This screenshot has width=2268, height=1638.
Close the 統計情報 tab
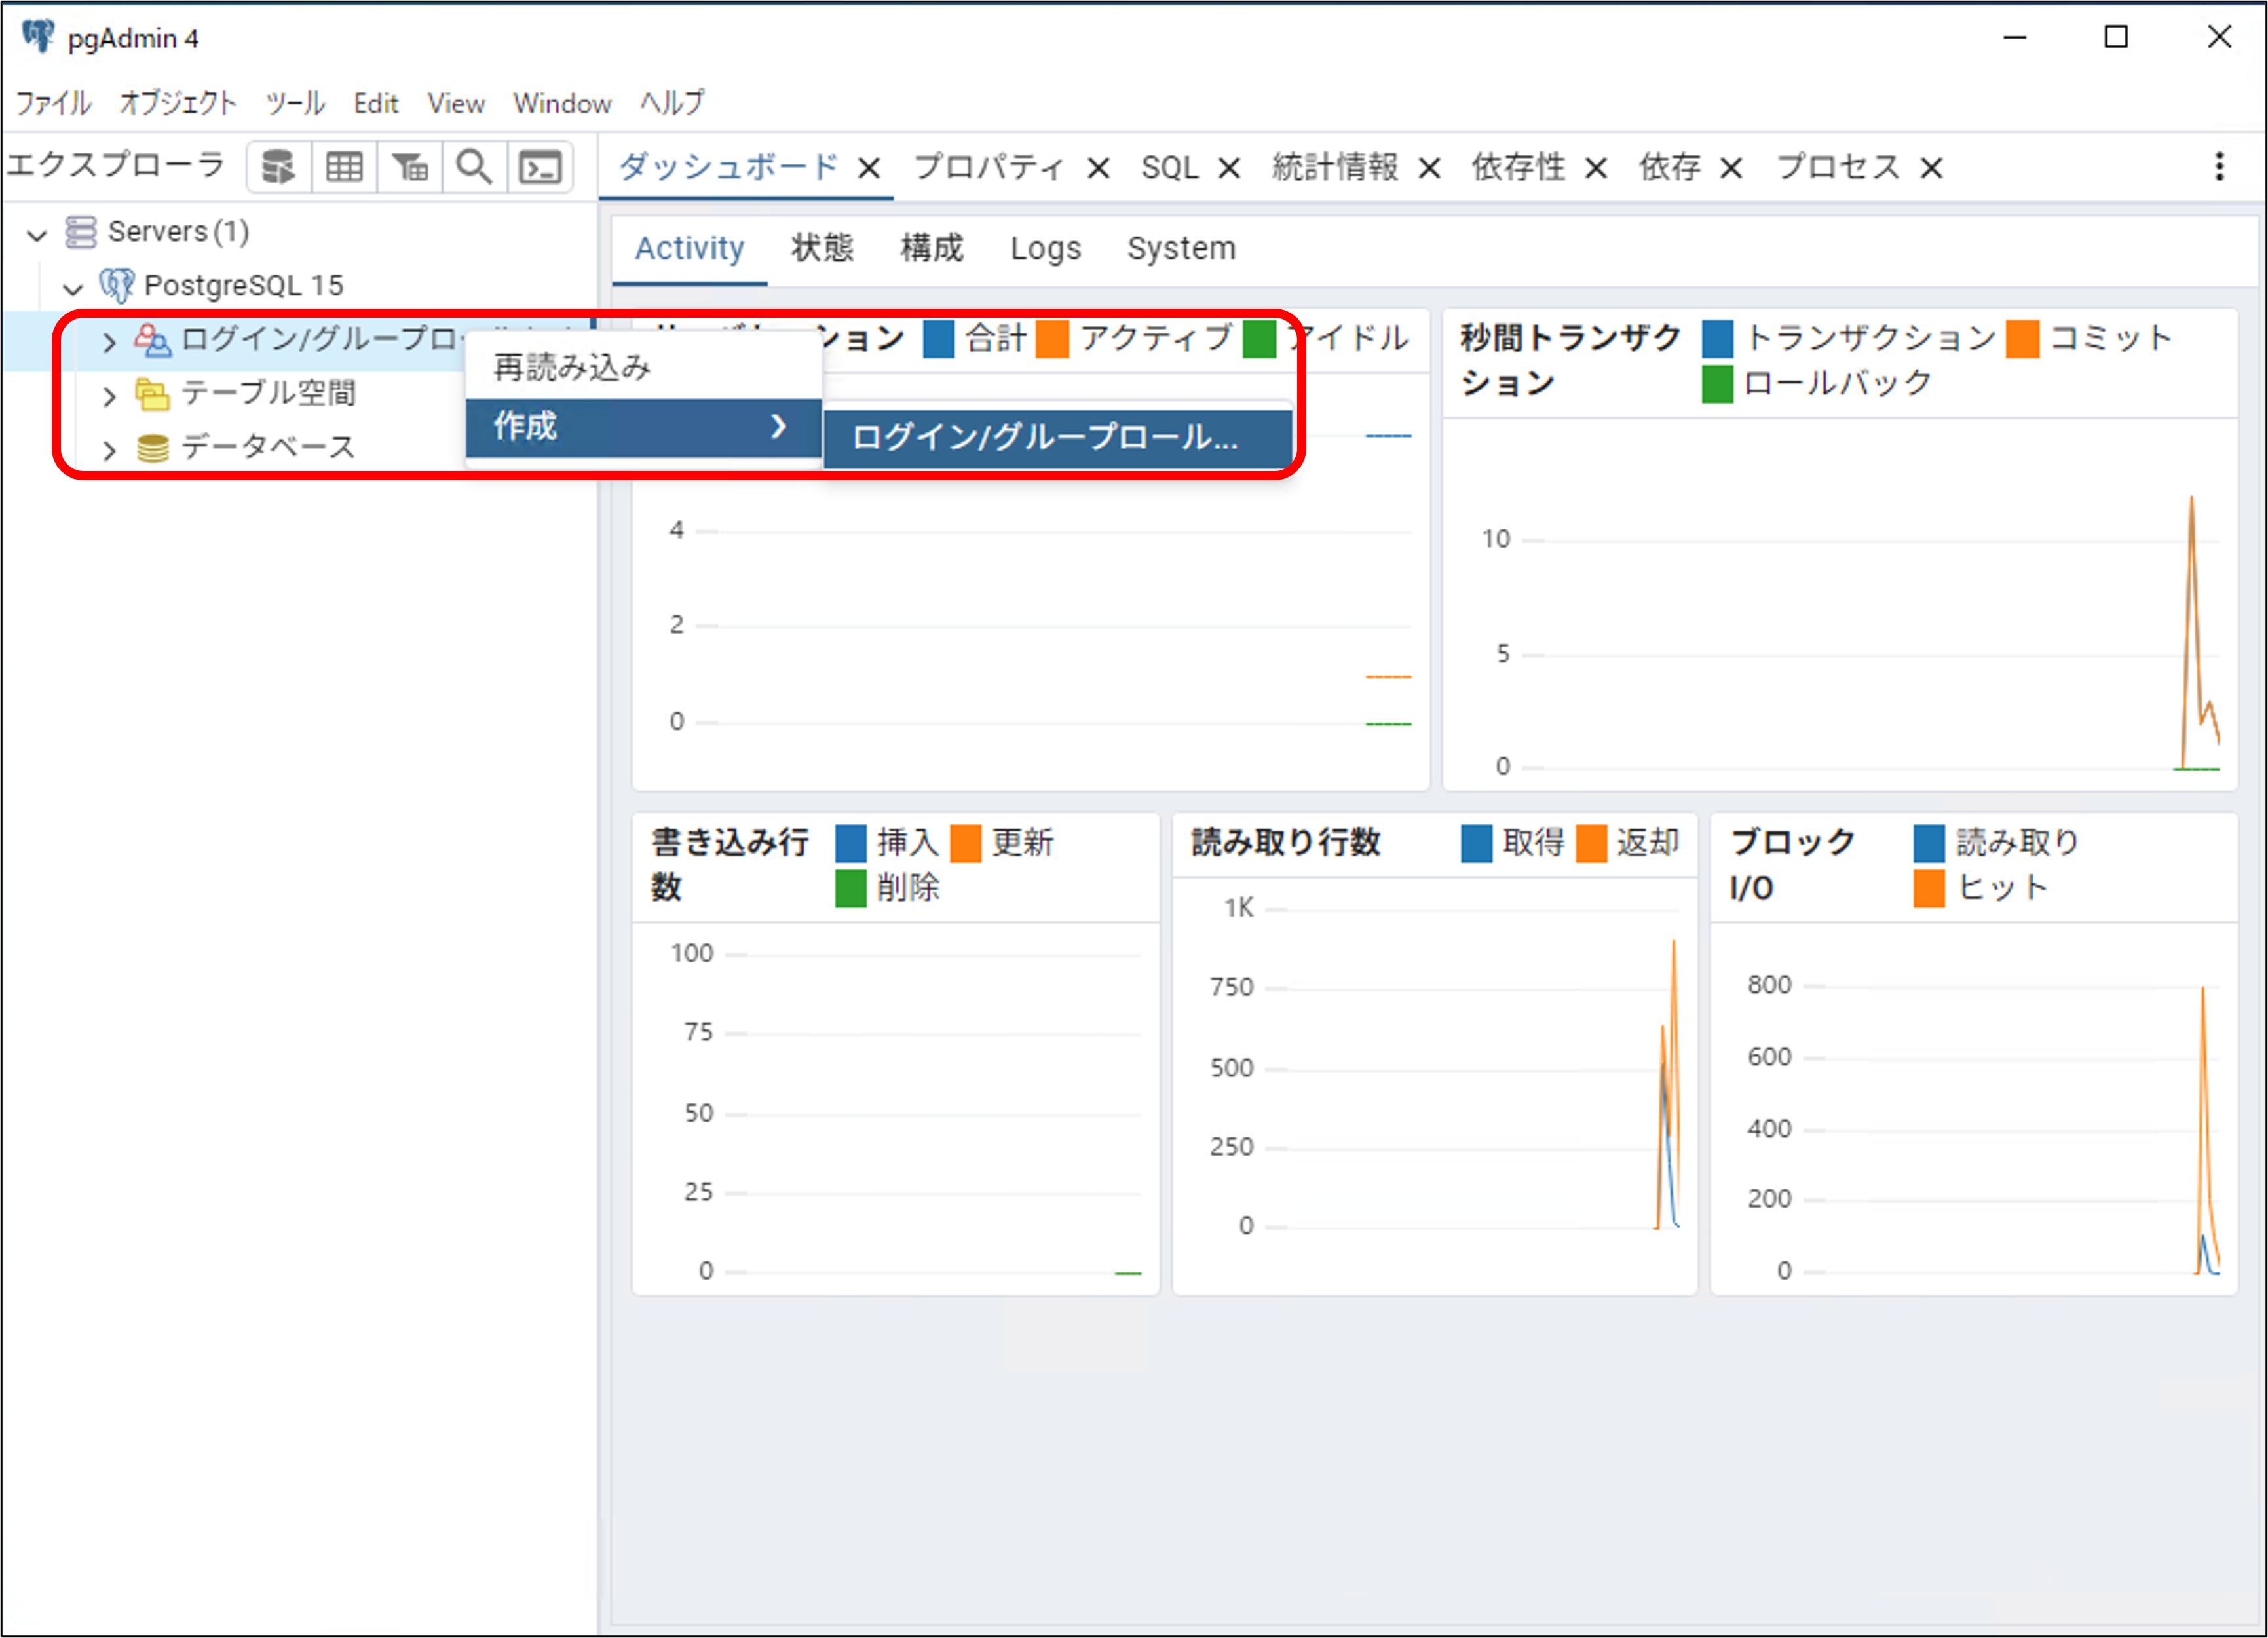1429,168
